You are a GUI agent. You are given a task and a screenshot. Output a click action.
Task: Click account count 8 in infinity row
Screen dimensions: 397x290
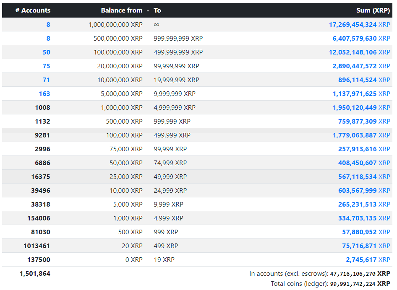point(48,25)
